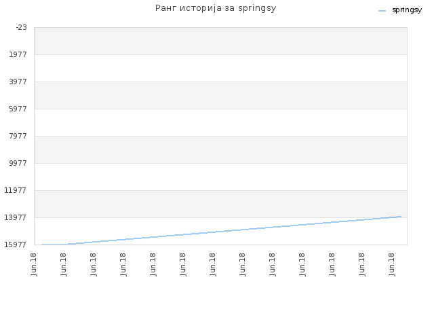
Task: Select the 1977 y-axis label
Action: click(x=18, y=54)
